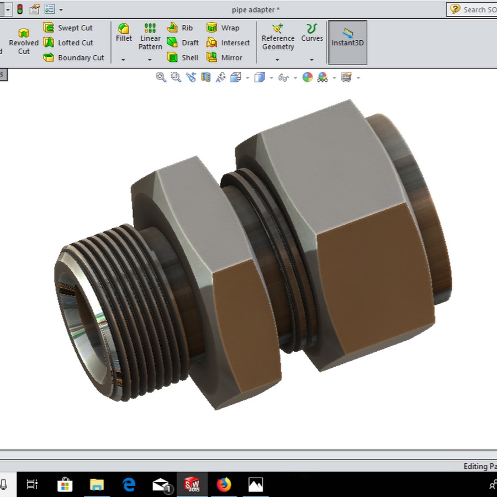Expand the Options dropdown arrow in title bar
The image size is (497, 497).
[x=61, y=10]
